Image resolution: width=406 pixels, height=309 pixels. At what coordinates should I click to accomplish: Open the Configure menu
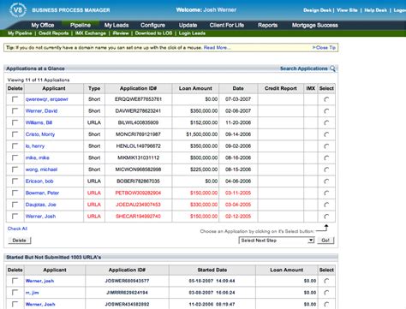point(152,25)
